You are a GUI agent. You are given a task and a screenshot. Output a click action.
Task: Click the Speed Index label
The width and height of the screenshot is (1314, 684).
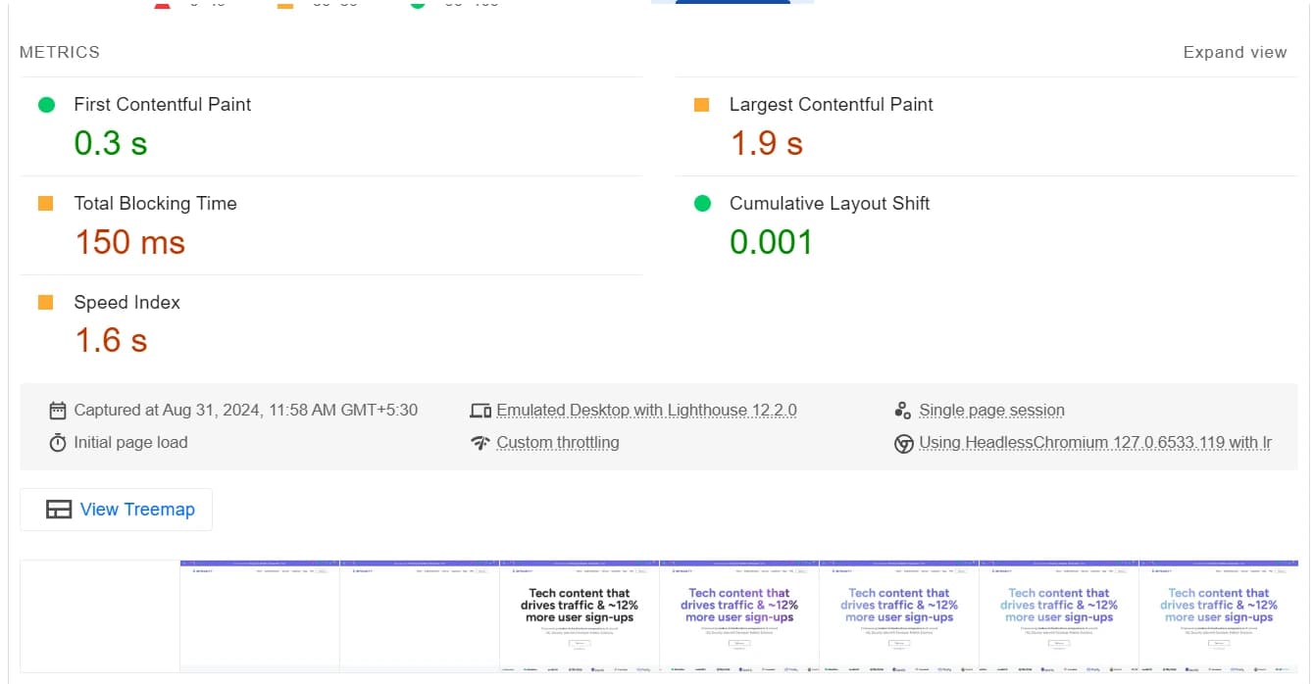[x=127, y=303]
